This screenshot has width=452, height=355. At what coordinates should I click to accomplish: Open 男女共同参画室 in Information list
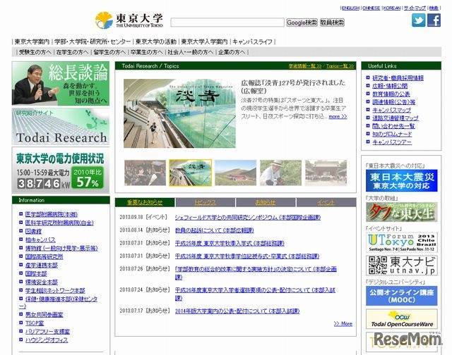point(44,314)
